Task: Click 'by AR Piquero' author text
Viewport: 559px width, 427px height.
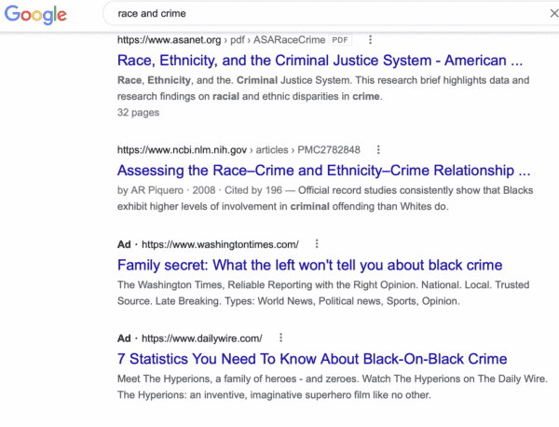Action: coord(150,190)
